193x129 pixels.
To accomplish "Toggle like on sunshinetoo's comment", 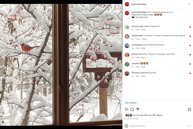I will coord(190,45).
